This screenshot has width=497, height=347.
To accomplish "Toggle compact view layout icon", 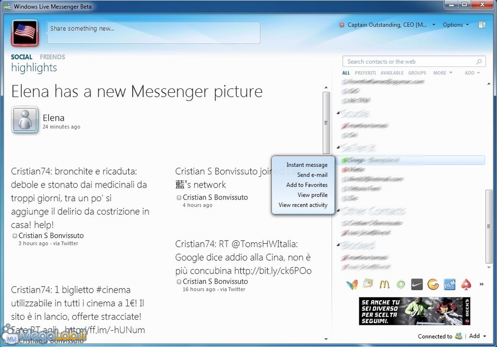I will (x=481, y=25).
